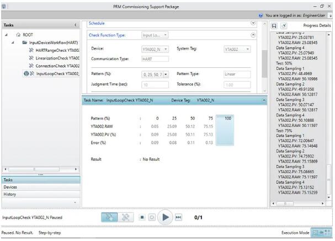
Task: Click the paused status icon on InputLoopCheck
Action: [26, 74]
